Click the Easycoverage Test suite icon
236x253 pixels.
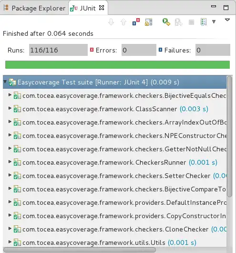pos(12,82)
